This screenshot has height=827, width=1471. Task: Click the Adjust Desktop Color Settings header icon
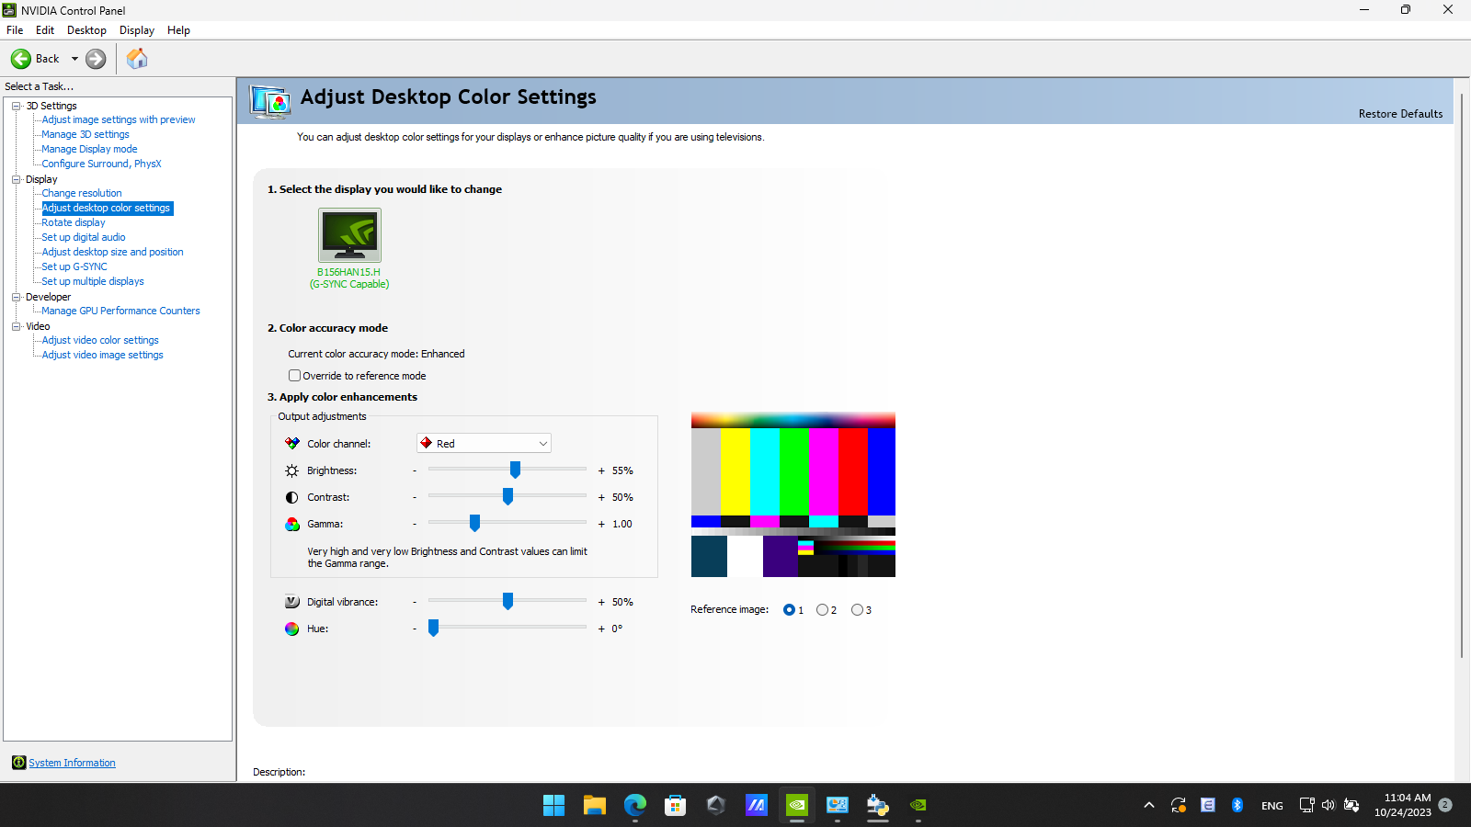(x=271, y=101)
